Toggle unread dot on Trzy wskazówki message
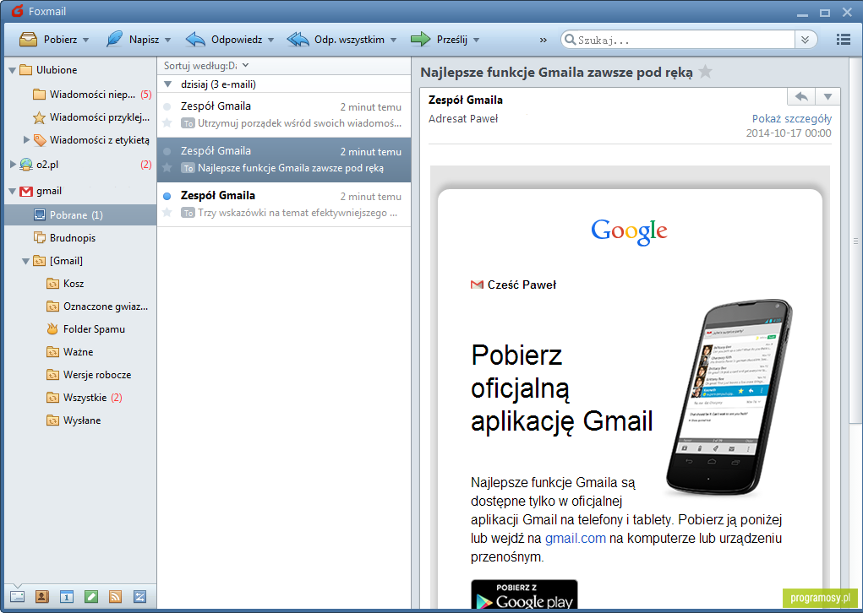 (167, 196)
